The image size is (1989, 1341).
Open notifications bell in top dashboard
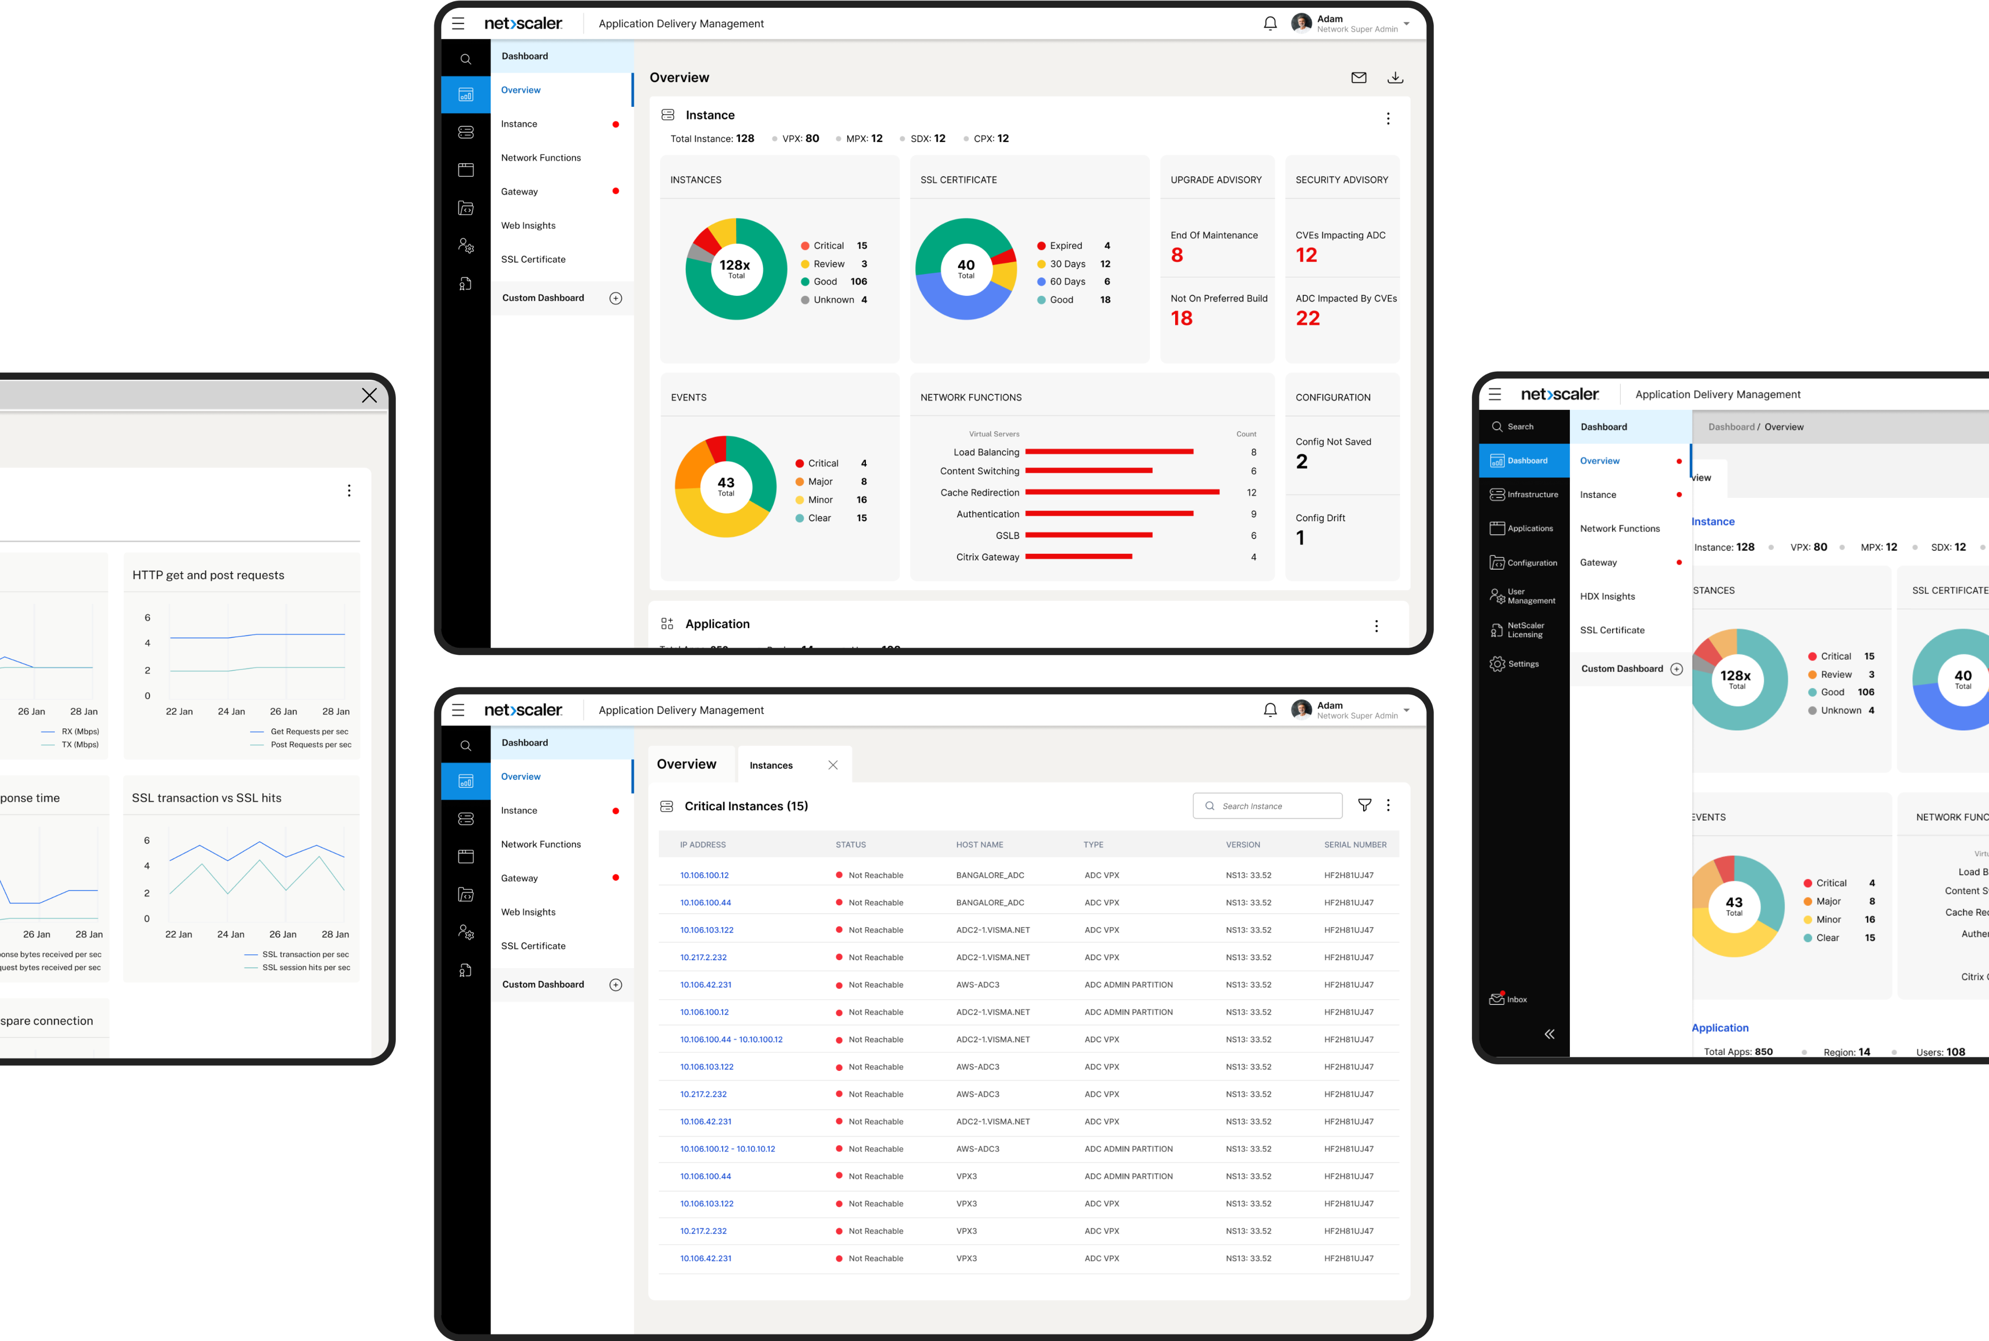coord(1270,24)
